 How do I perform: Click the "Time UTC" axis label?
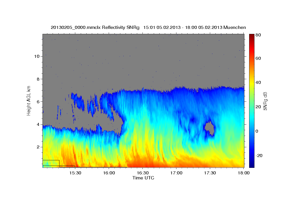143,178
